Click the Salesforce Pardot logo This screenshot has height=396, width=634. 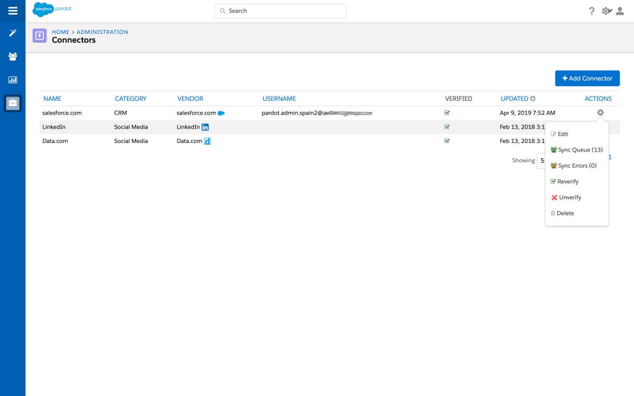[52, 9]
